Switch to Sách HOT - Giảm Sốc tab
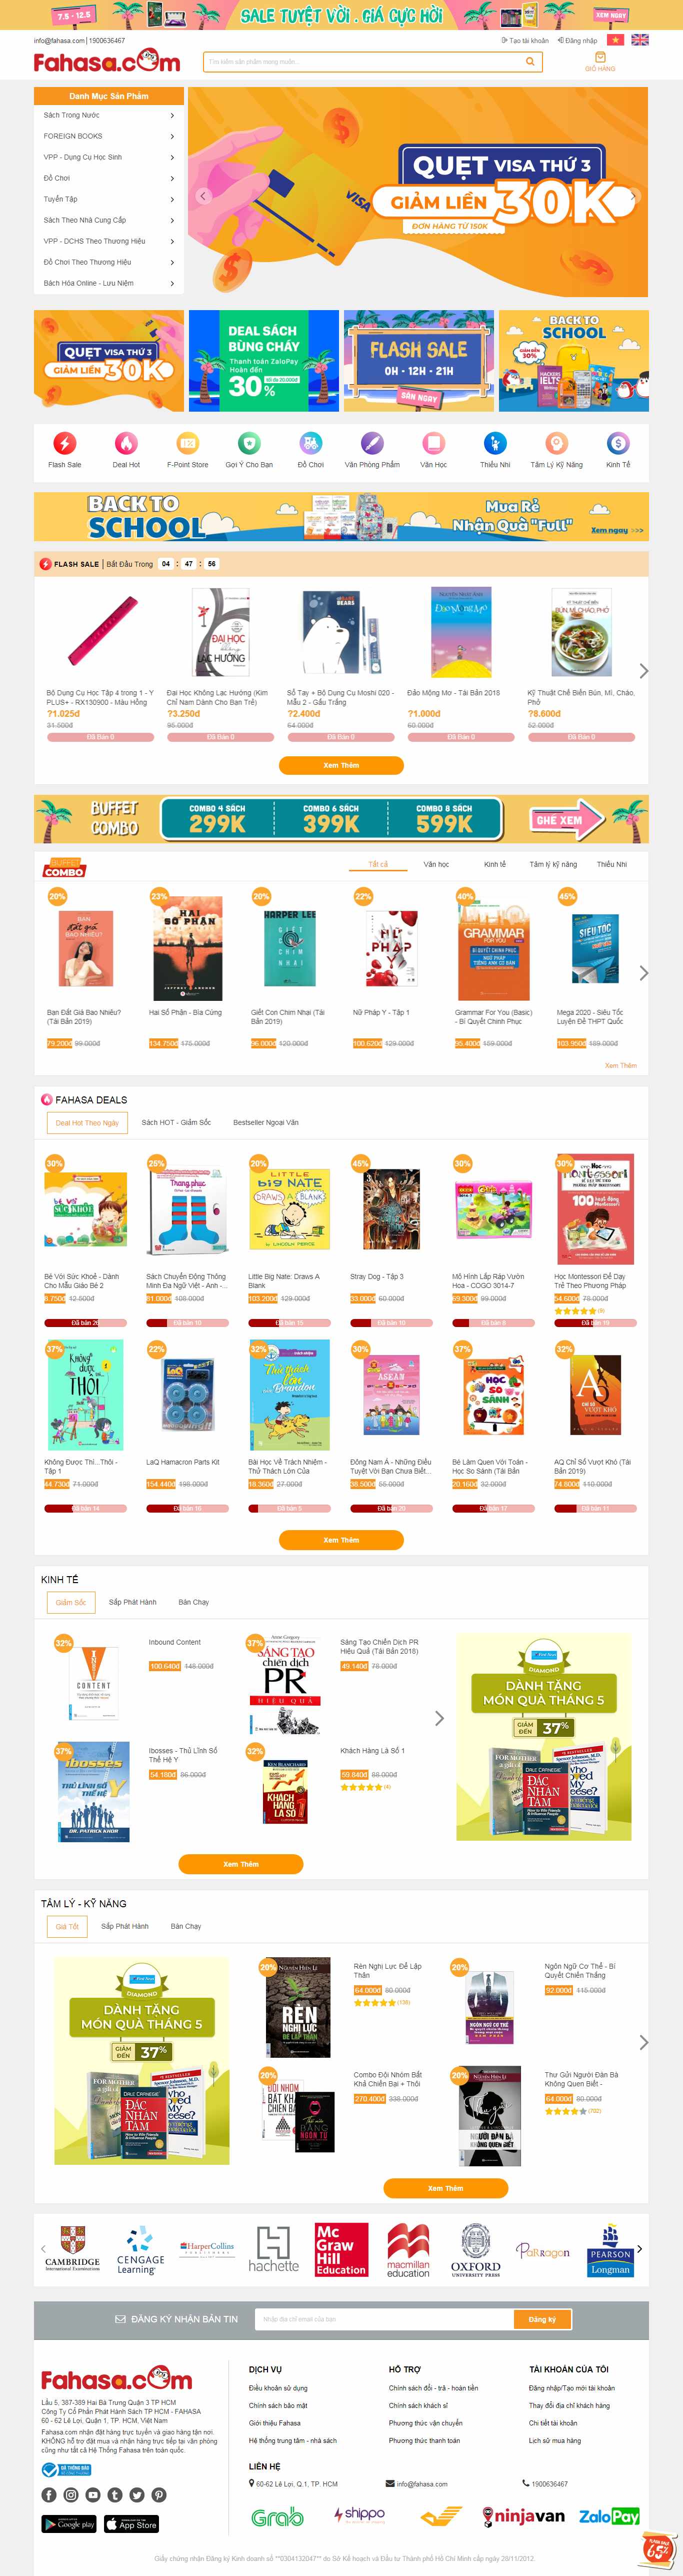 [x=176, y=1122]
